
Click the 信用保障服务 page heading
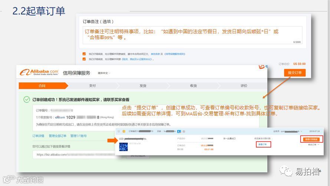point(76,73)
